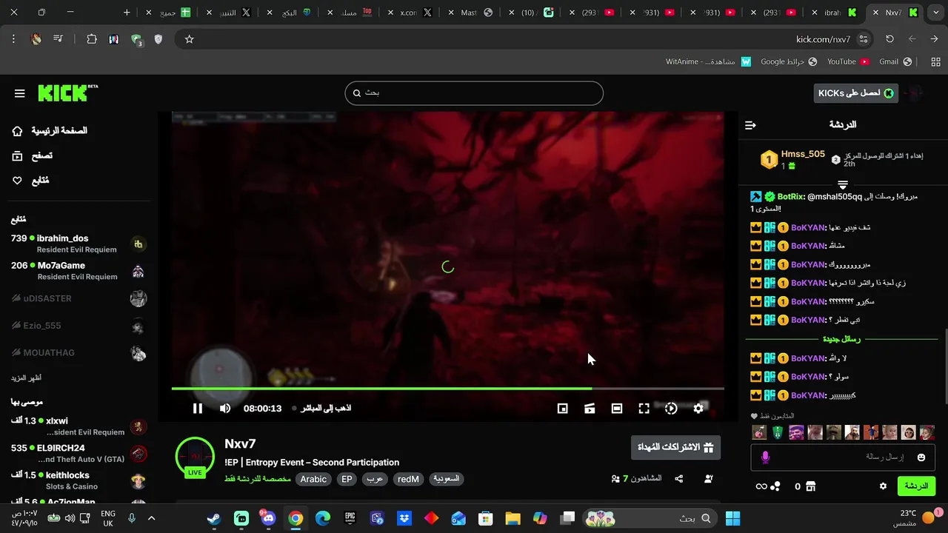Click the BotRix username in chat
The height and width of the screenshot is (533, 948).
pyautogui.click(x=791, y=197)
